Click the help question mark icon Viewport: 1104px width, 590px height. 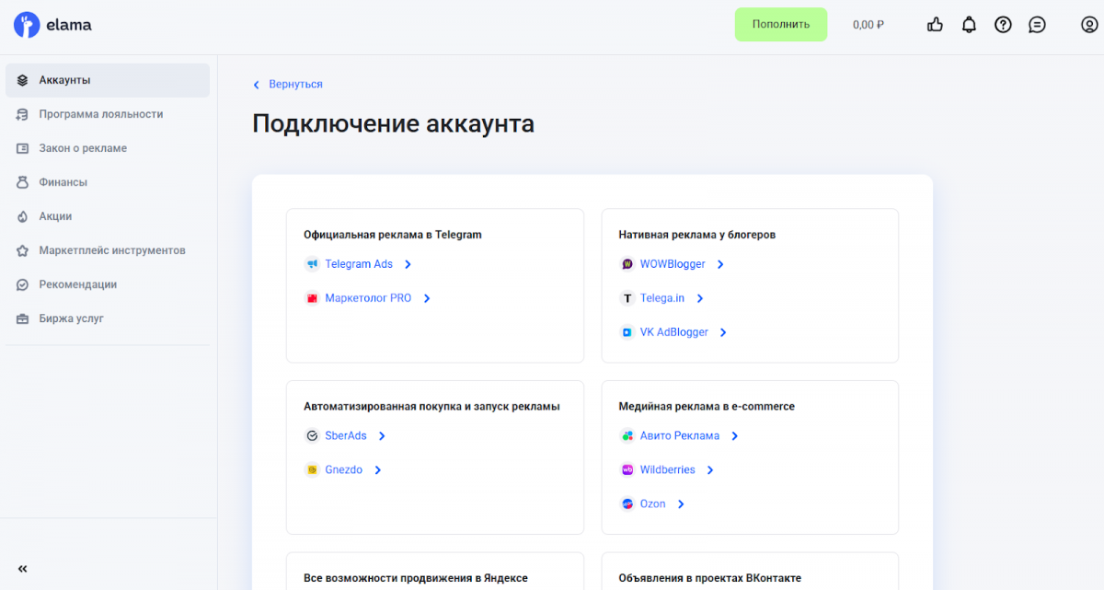[x=1003, y=25]
